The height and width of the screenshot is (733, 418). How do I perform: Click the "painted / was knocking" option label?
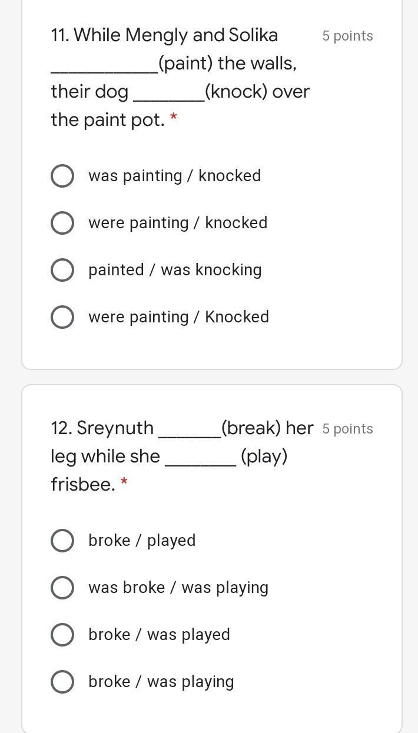175,270
